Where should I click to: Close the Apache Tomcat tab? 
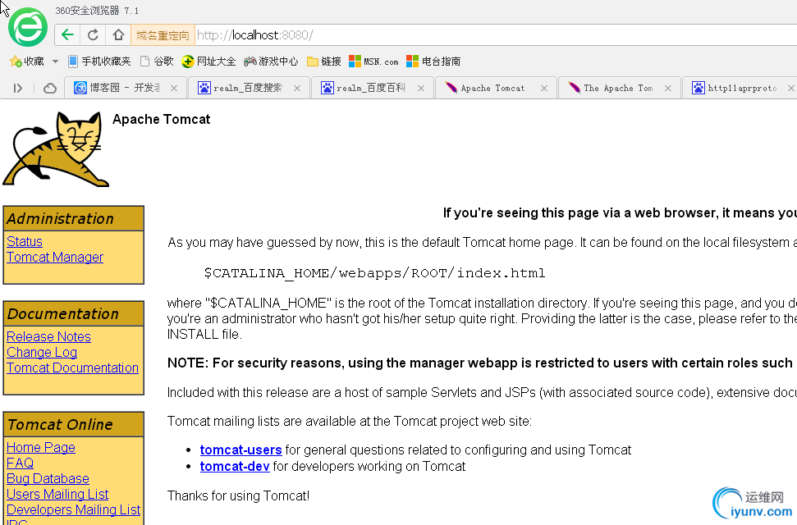coord(544,89)
